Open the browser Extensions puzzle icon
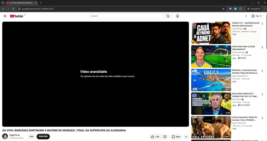This screenshot has width=267, height=141. (240, 9)
